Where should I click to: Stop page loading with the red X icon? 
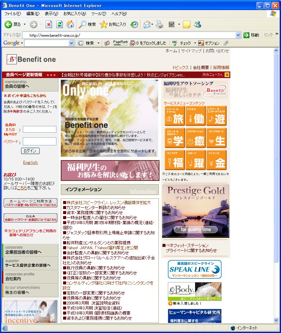point(49,24)
